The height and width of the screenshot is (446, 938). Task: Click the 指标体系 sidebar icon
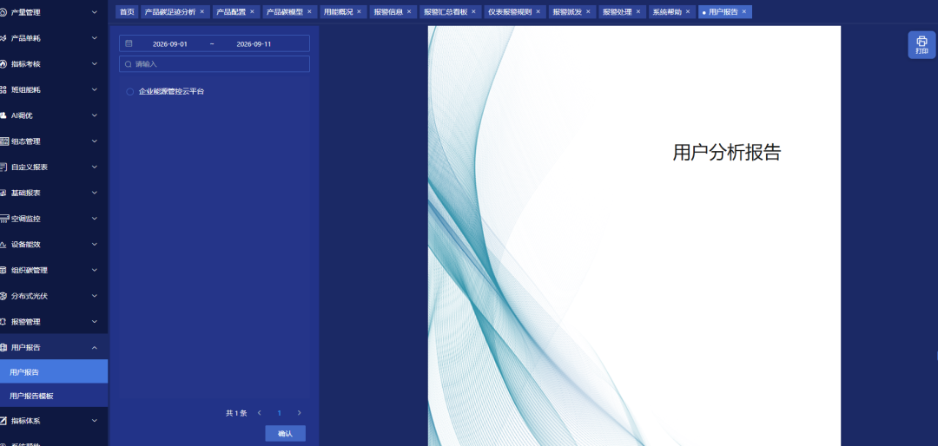coord(3,421)
